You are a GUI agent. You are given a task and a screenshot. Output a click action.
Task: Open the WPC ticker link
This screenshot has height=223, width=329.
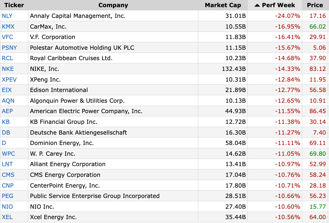tap(8, 154)
